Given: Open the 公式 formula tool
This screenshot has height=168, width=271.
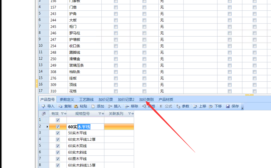Looking at the screenshot, I should tap(161, 106).
